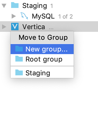Click the Root group folder icon

tap(19, 59)
